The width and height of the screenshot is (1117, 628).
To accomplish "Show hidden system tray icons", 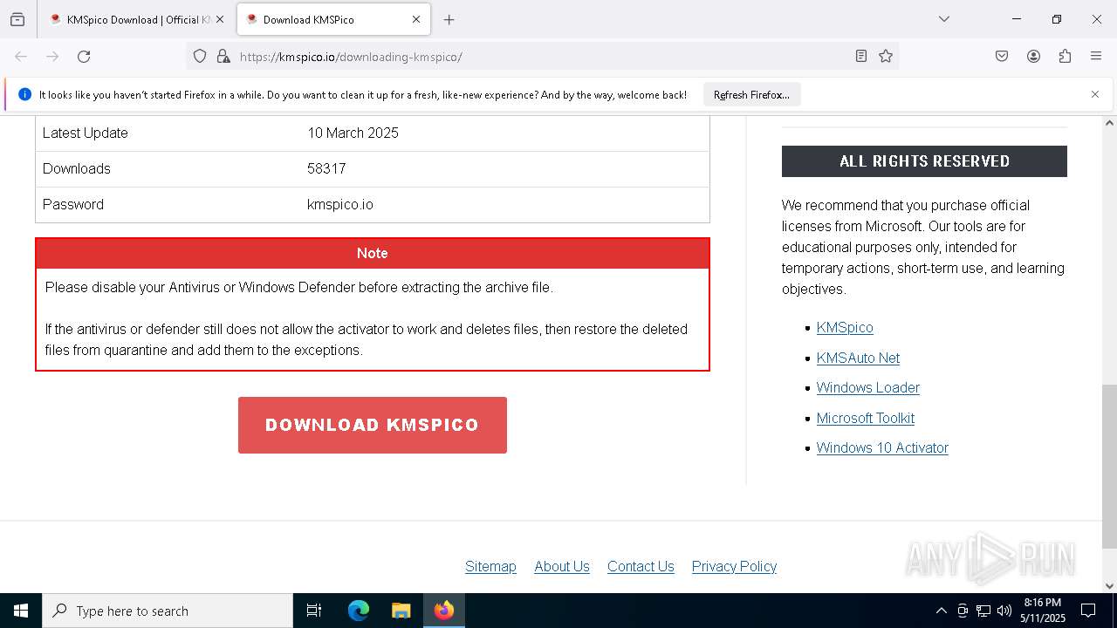I will (941, 611).
